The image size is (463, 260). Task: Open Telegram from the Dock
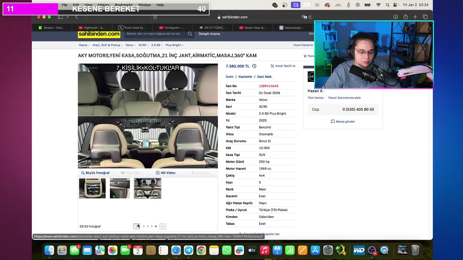click(x=188, y=250)
